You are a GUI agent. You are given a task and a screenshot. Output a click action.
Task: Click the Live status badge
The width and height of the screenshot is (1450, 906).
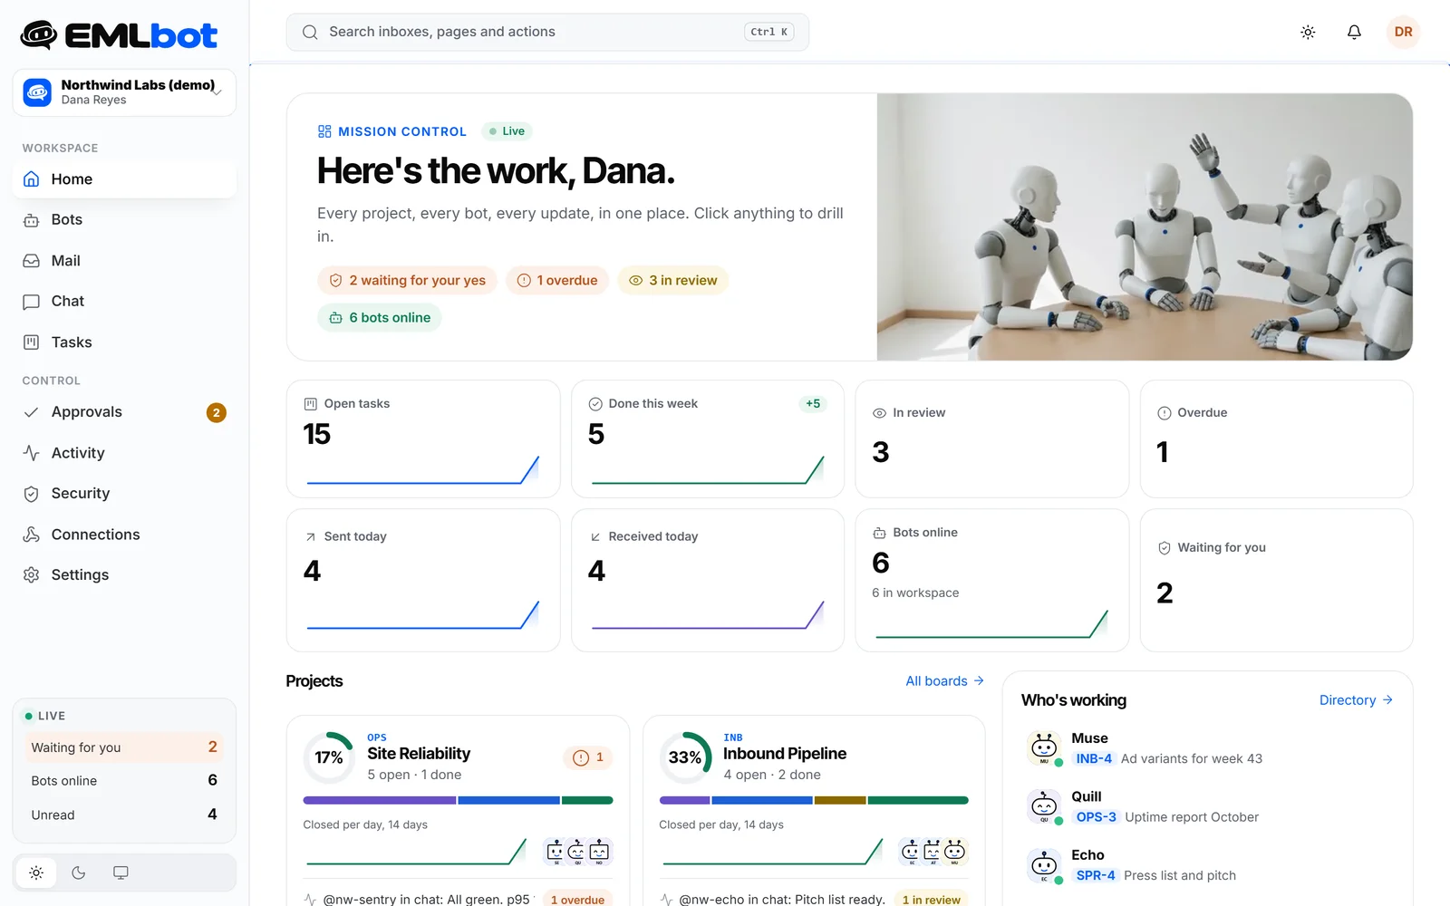click(x=507, y=131)
